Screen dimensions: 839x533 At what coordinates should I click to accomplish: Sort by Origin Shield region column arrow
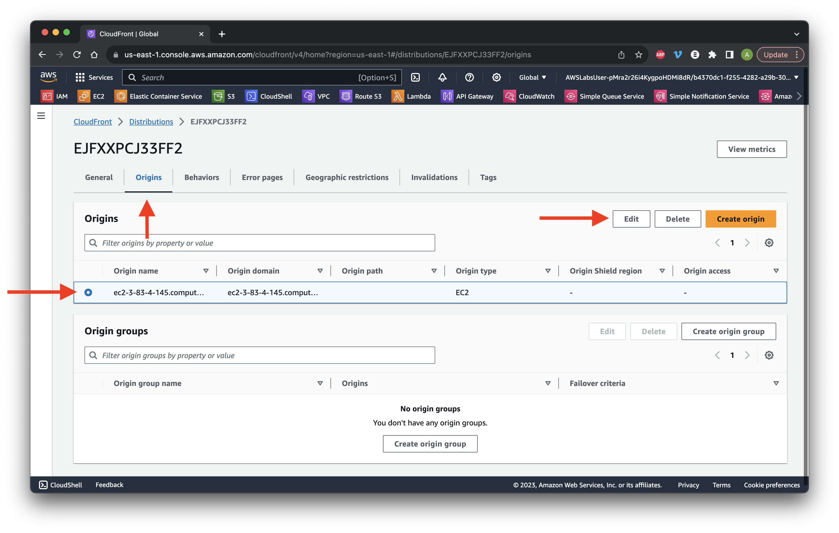pyautogui.click(x=662, y=271)
